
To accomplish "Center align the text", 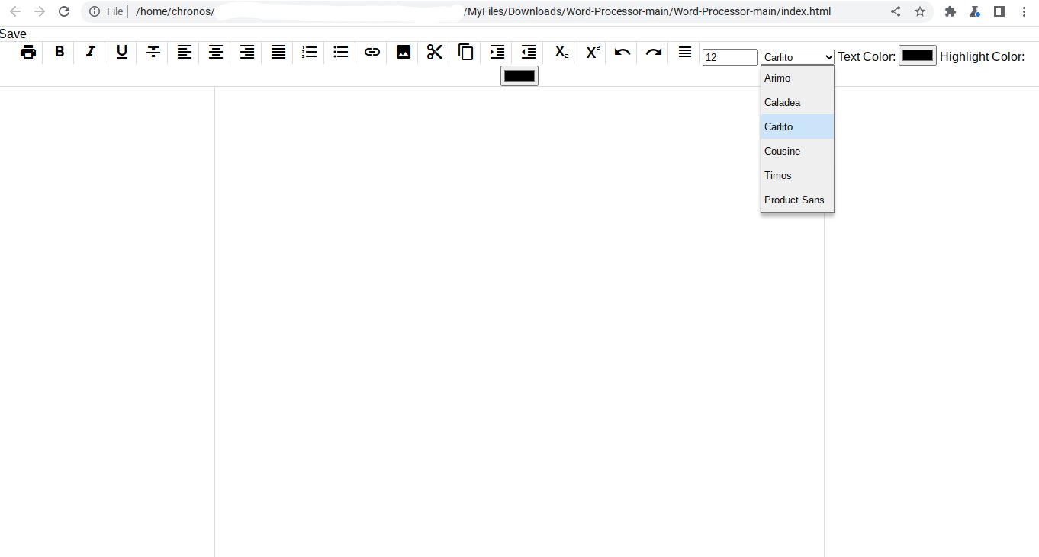I will point(216,52).
